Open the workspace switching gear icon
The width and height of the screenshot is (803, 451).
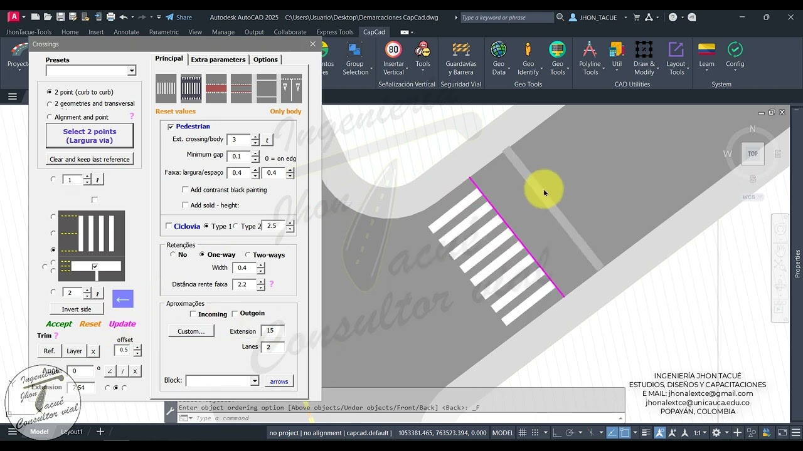point(716,433)
